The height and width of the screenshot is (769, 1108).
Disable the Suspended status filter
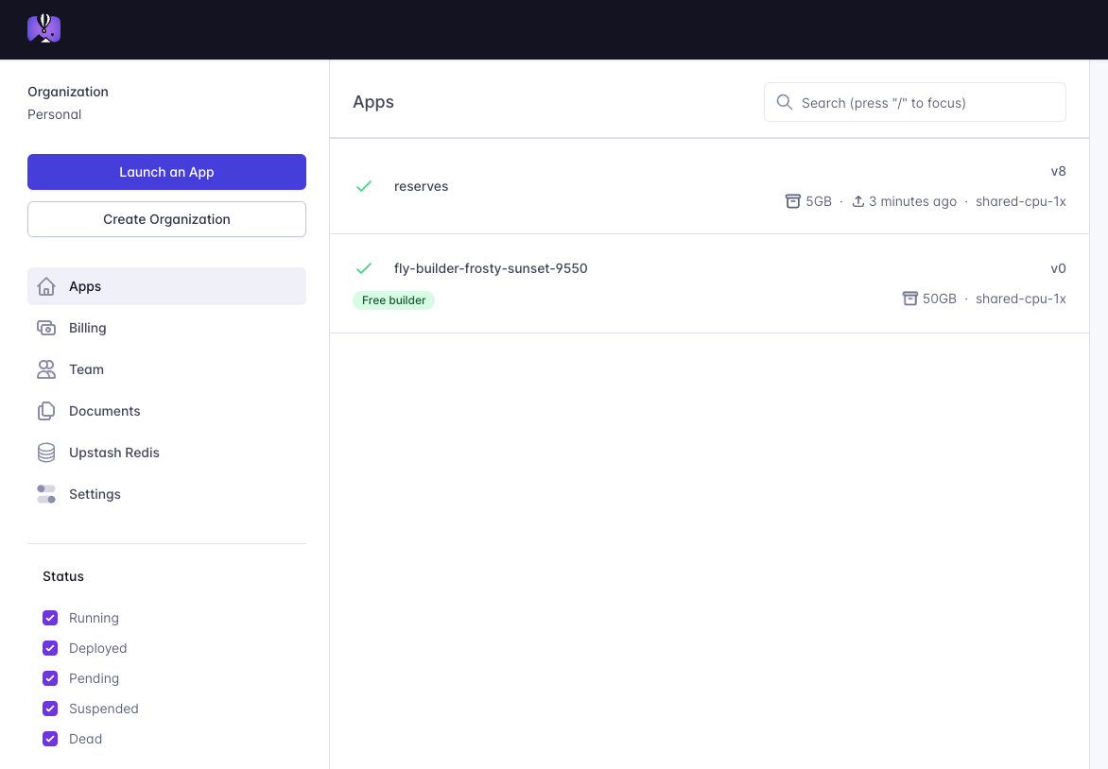coord(50,708)
